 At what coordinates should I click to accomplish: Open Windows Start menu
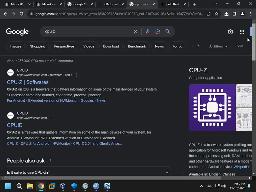point(8,186)
